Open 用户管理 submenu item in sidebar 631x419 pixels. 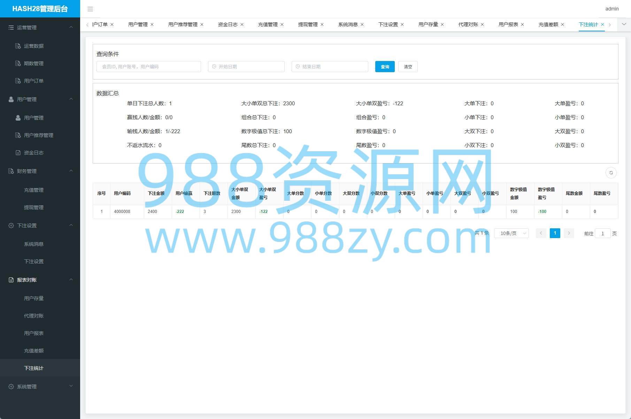click(34, 118)
